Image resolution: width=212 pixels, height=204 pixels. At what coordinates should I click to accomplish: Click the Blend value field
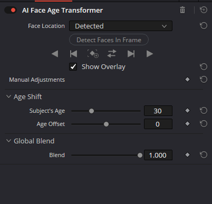pos(158,155)
